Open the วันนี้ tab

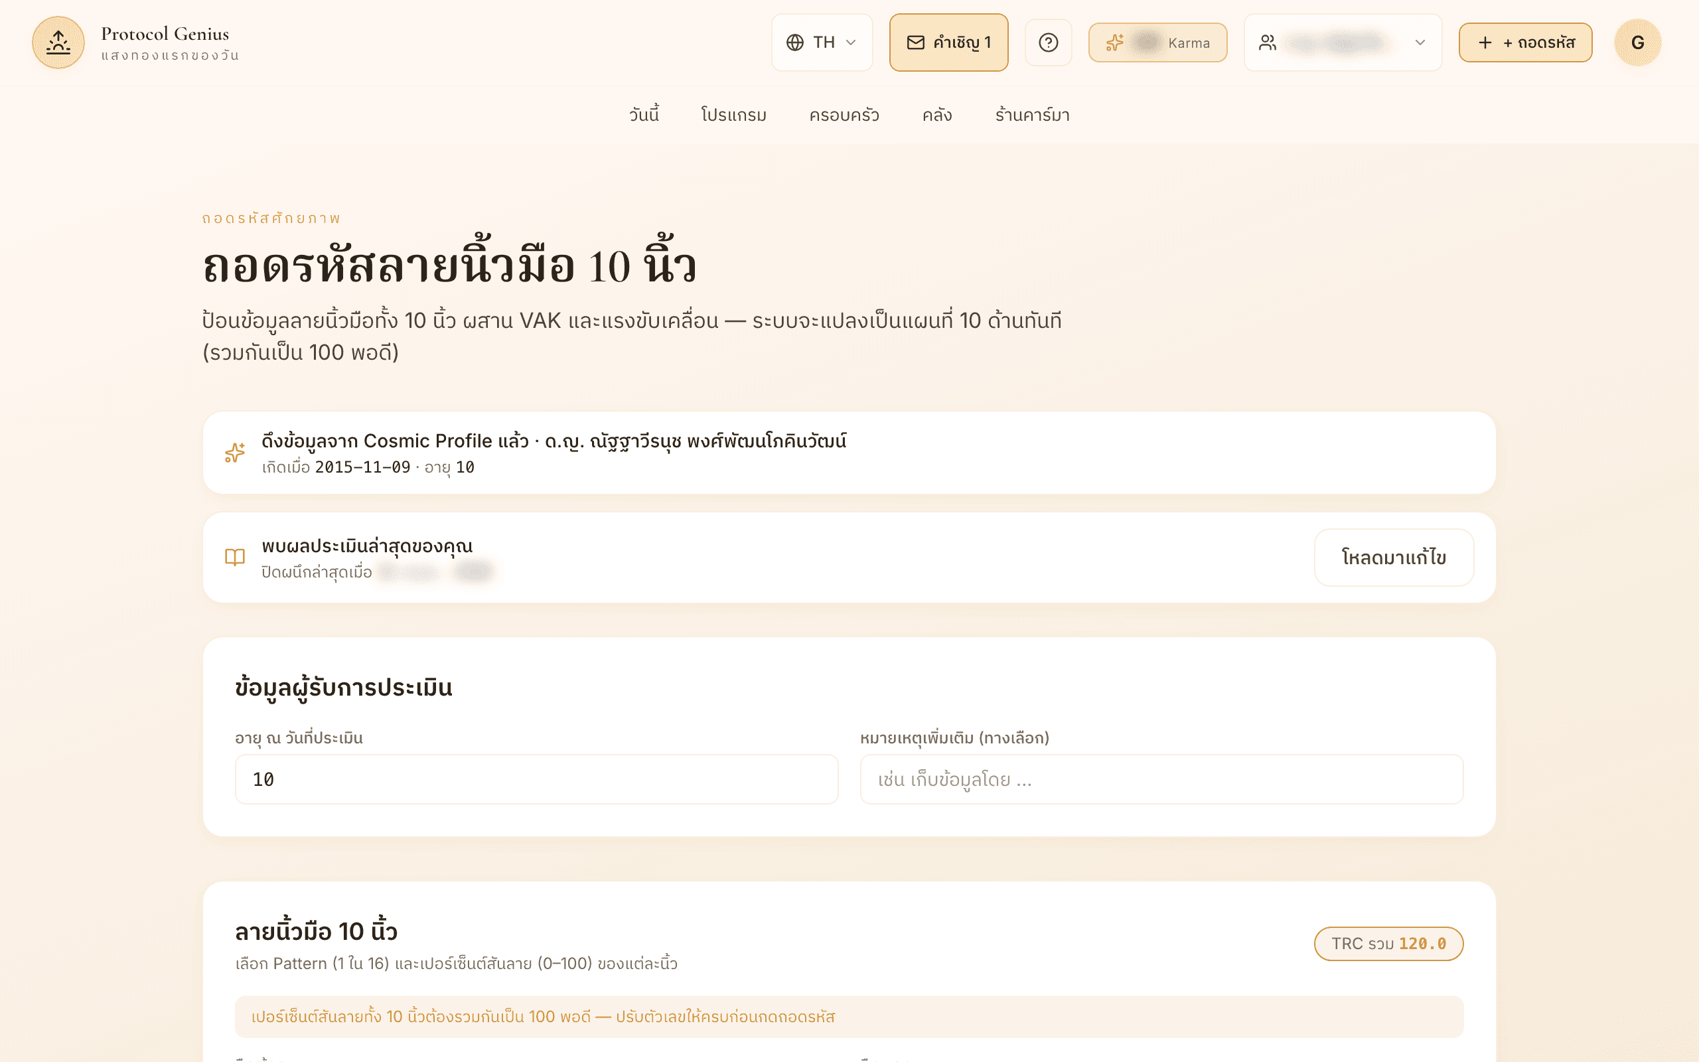644,114
